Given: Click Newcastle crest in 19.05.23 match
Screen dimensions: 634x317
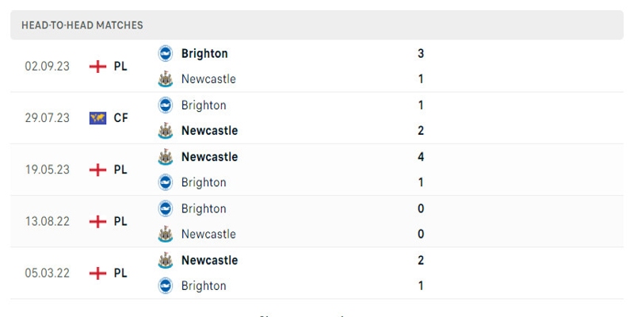Looking at the screenshot, I should click(165, 157).
